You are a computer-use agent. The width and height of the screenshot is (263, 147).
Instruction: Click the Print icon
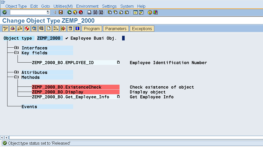click(x=89, y=12)
